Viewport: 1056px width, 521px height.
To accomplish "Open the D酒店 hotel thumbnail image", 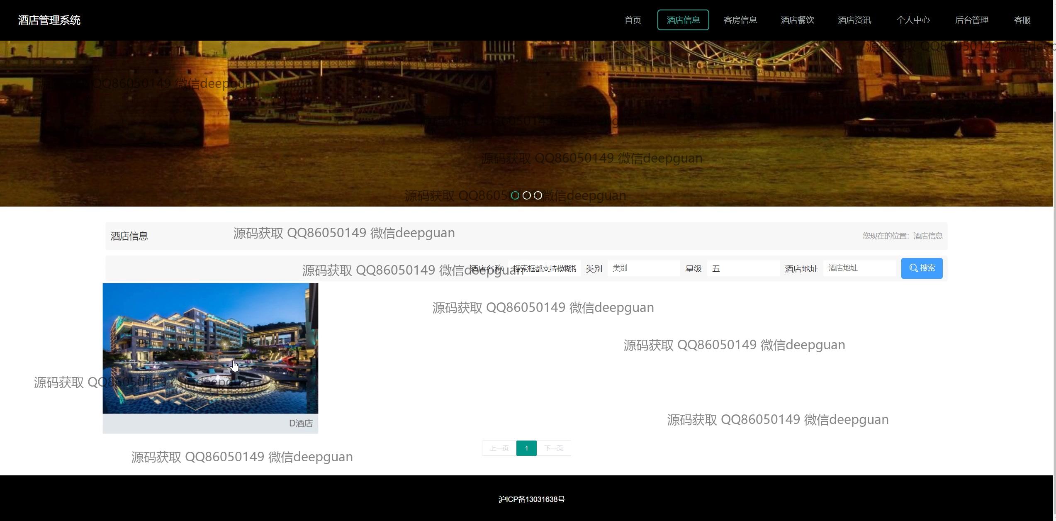I will point(210,348).
